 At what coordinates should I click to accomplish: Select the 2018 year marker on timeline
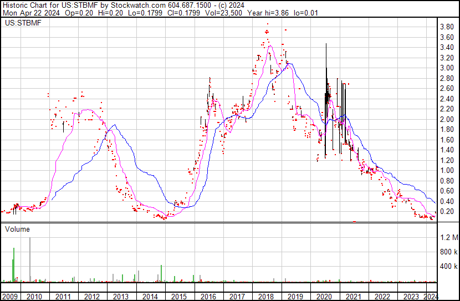pos(266,296)
